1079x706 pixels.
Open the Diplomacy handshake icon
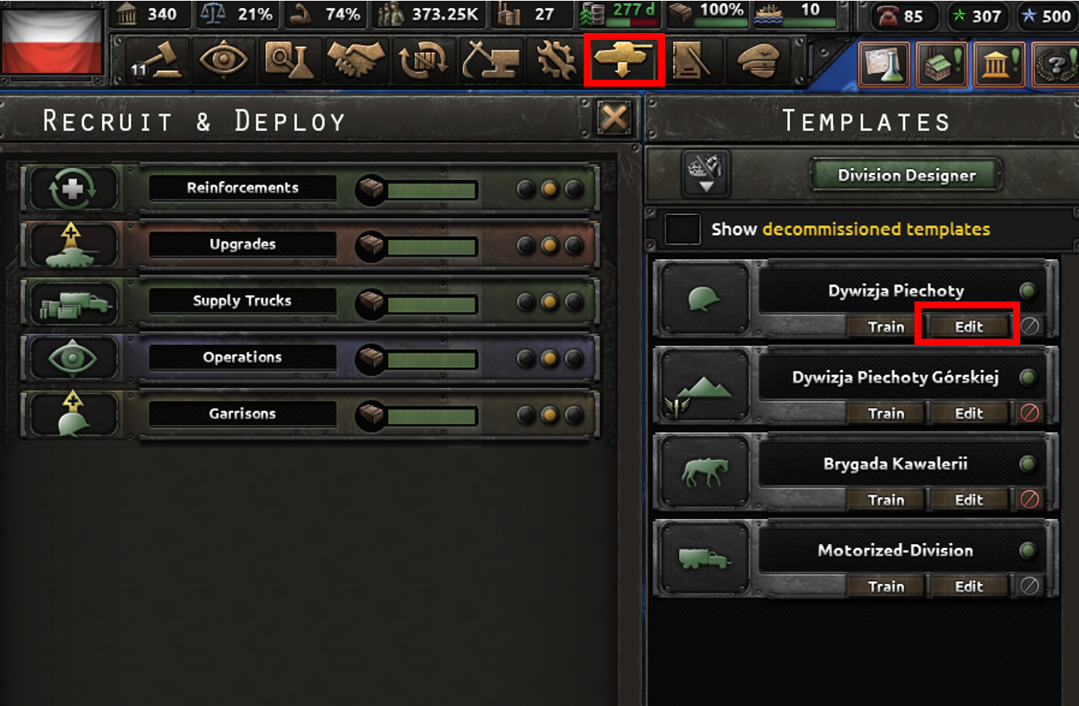[x=356, y=60]
